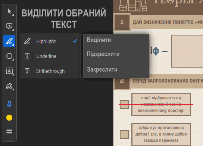Select the text box tool

click(9, 71)
